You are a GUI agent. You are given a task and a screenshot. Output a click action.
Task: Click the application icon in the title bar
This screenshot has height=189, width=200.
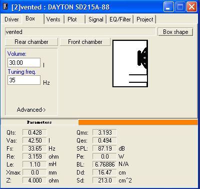pyautogui.click(x=5, y=7)
